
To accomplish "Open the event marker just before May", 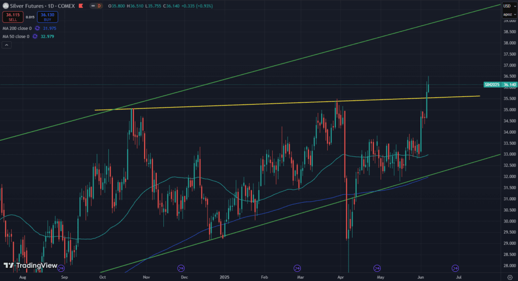I will [x=377, y=268].
